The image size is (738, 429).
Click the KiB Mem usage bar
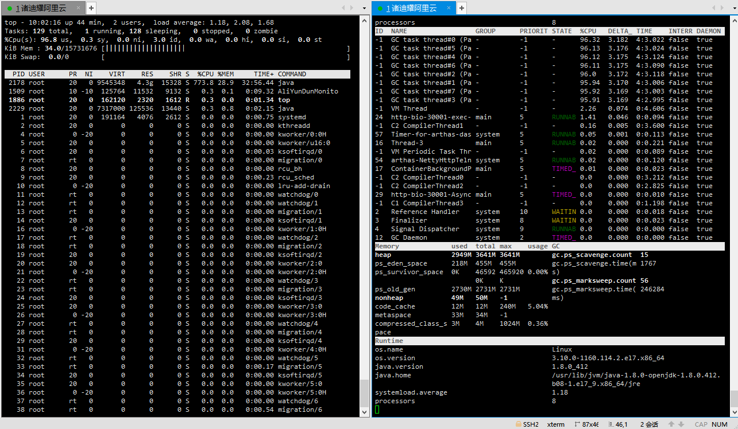pyautogui.click(x=225, y=48)
